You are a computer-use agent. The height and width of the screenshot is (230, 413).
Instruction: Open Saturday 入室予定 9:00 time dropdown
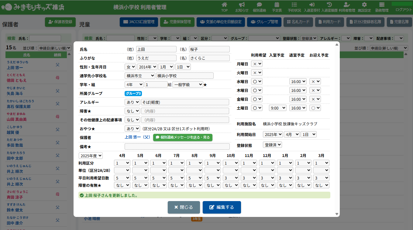point(277,108)
